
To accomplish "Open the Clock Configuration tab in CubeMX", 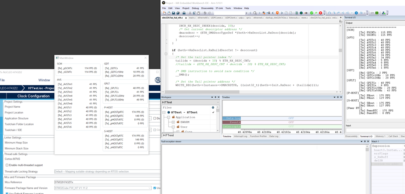I will click(34, 96).
